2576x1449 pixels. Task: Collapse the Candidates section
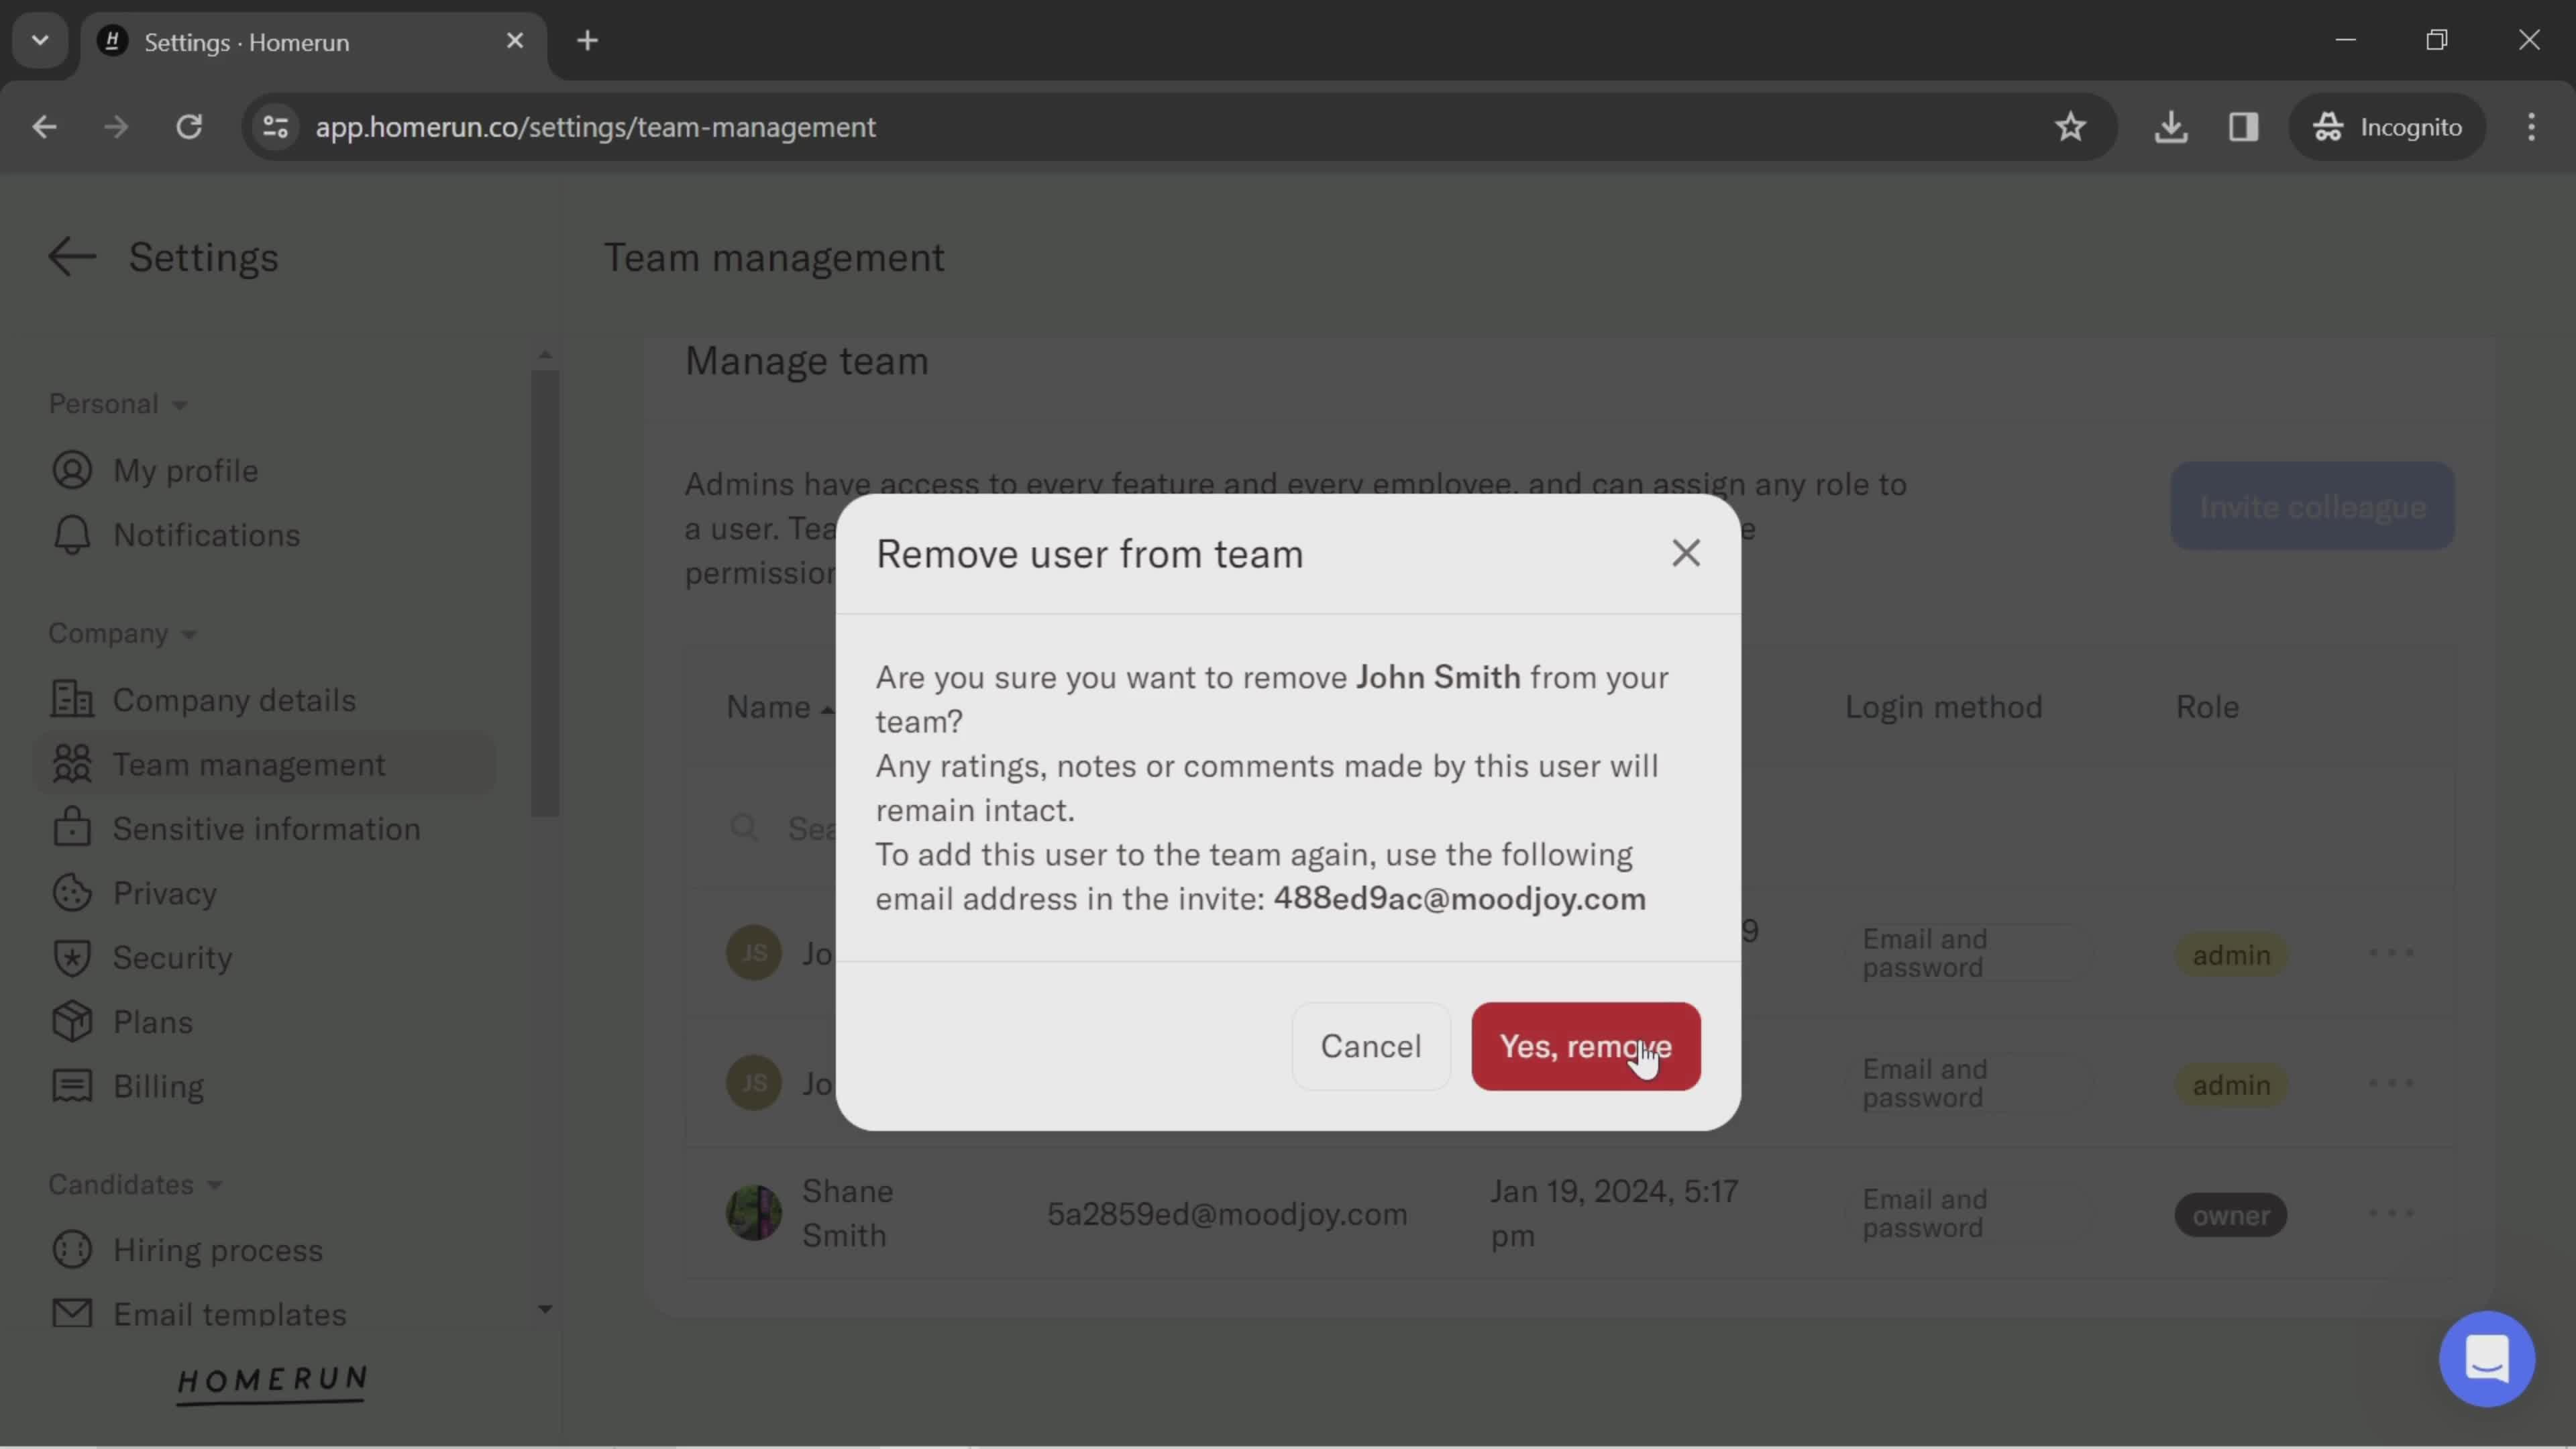tap(136, 1184)
